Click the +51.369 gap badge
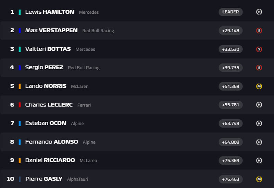 [231, 86]
